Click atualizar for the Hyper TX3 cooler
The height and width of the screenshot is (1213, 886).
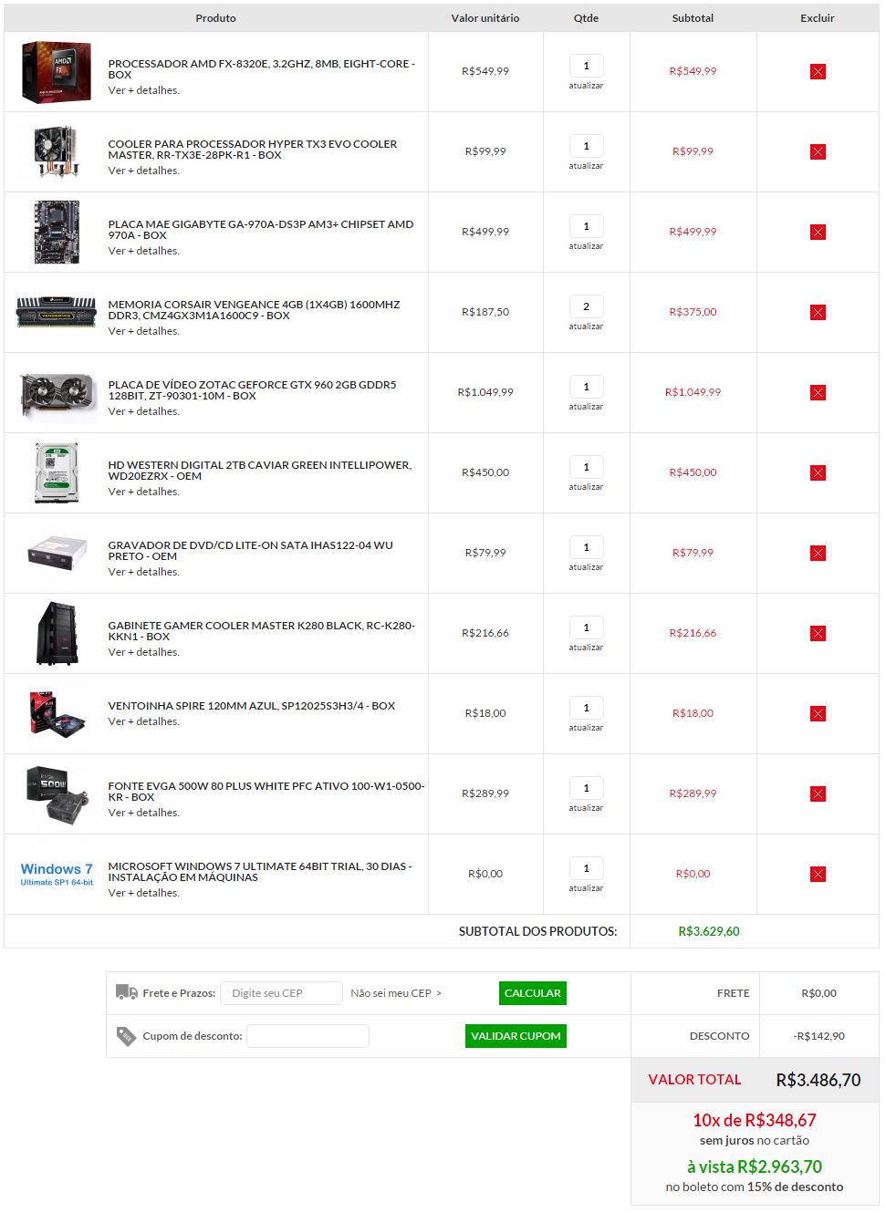(586, 166)
